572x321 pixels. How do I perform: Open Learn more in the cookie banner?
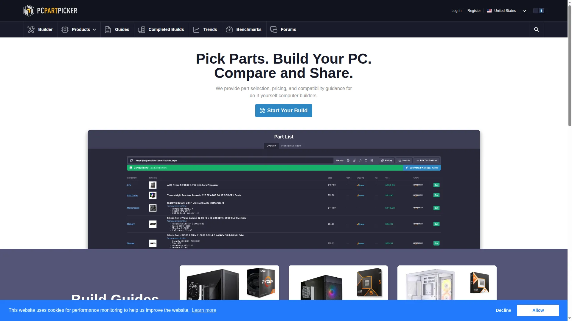pyautogui.click(x=204, y=310)
